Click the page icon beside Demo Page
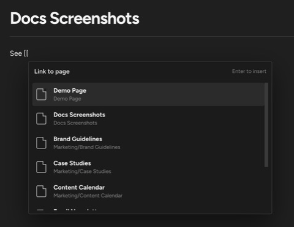 (x=41, y=94)
